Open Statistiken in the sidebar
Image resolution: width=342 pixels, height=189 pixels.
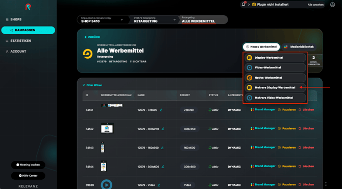pyautogui.click(x=18, y=41)
